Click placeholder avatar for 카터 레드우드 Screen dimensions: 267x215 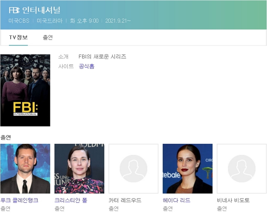coord(133,169)
